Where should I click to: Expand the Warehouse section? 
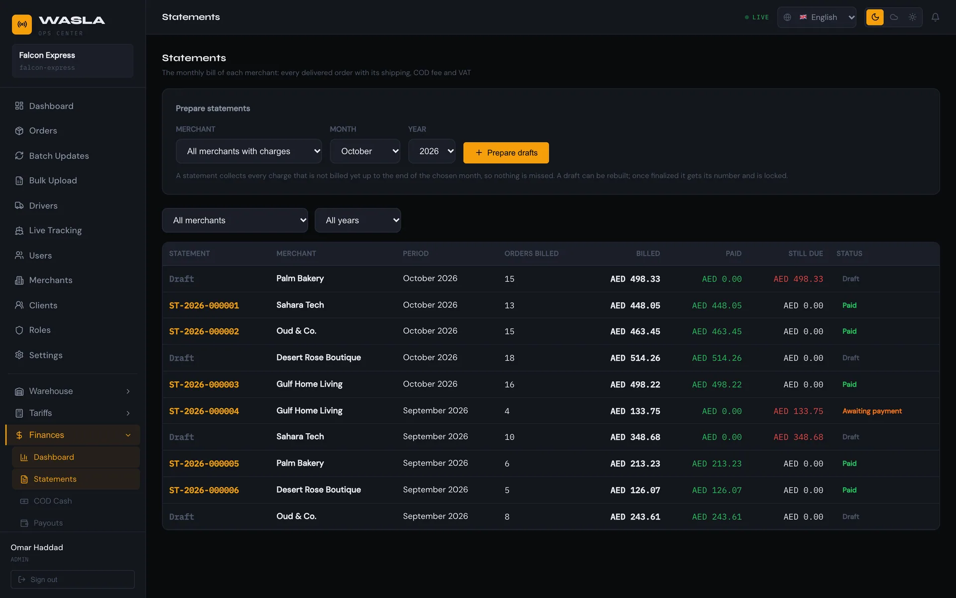[x=73, y=391]
